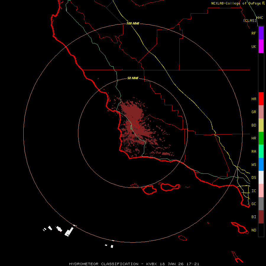Click the HA legend label
Viewport: 266px width, 266px height.
point(254,99)
